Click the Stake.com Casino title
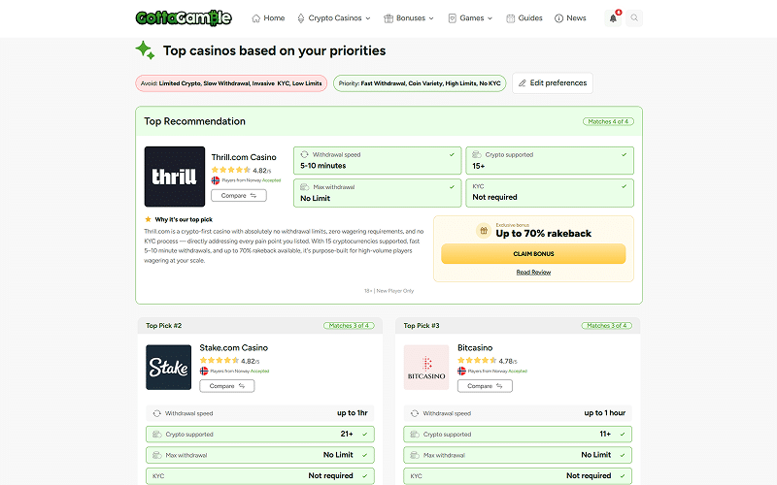 point(233,348)
